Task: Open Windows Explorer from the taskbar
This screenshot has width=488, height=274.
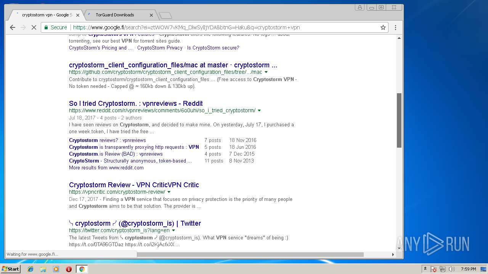Action: pos(43,269)
